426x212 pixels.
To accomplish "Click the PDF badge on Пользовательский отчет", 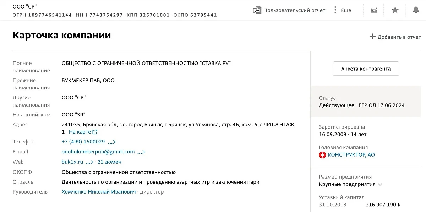I will pyautogui.click(x=256, y=10).
